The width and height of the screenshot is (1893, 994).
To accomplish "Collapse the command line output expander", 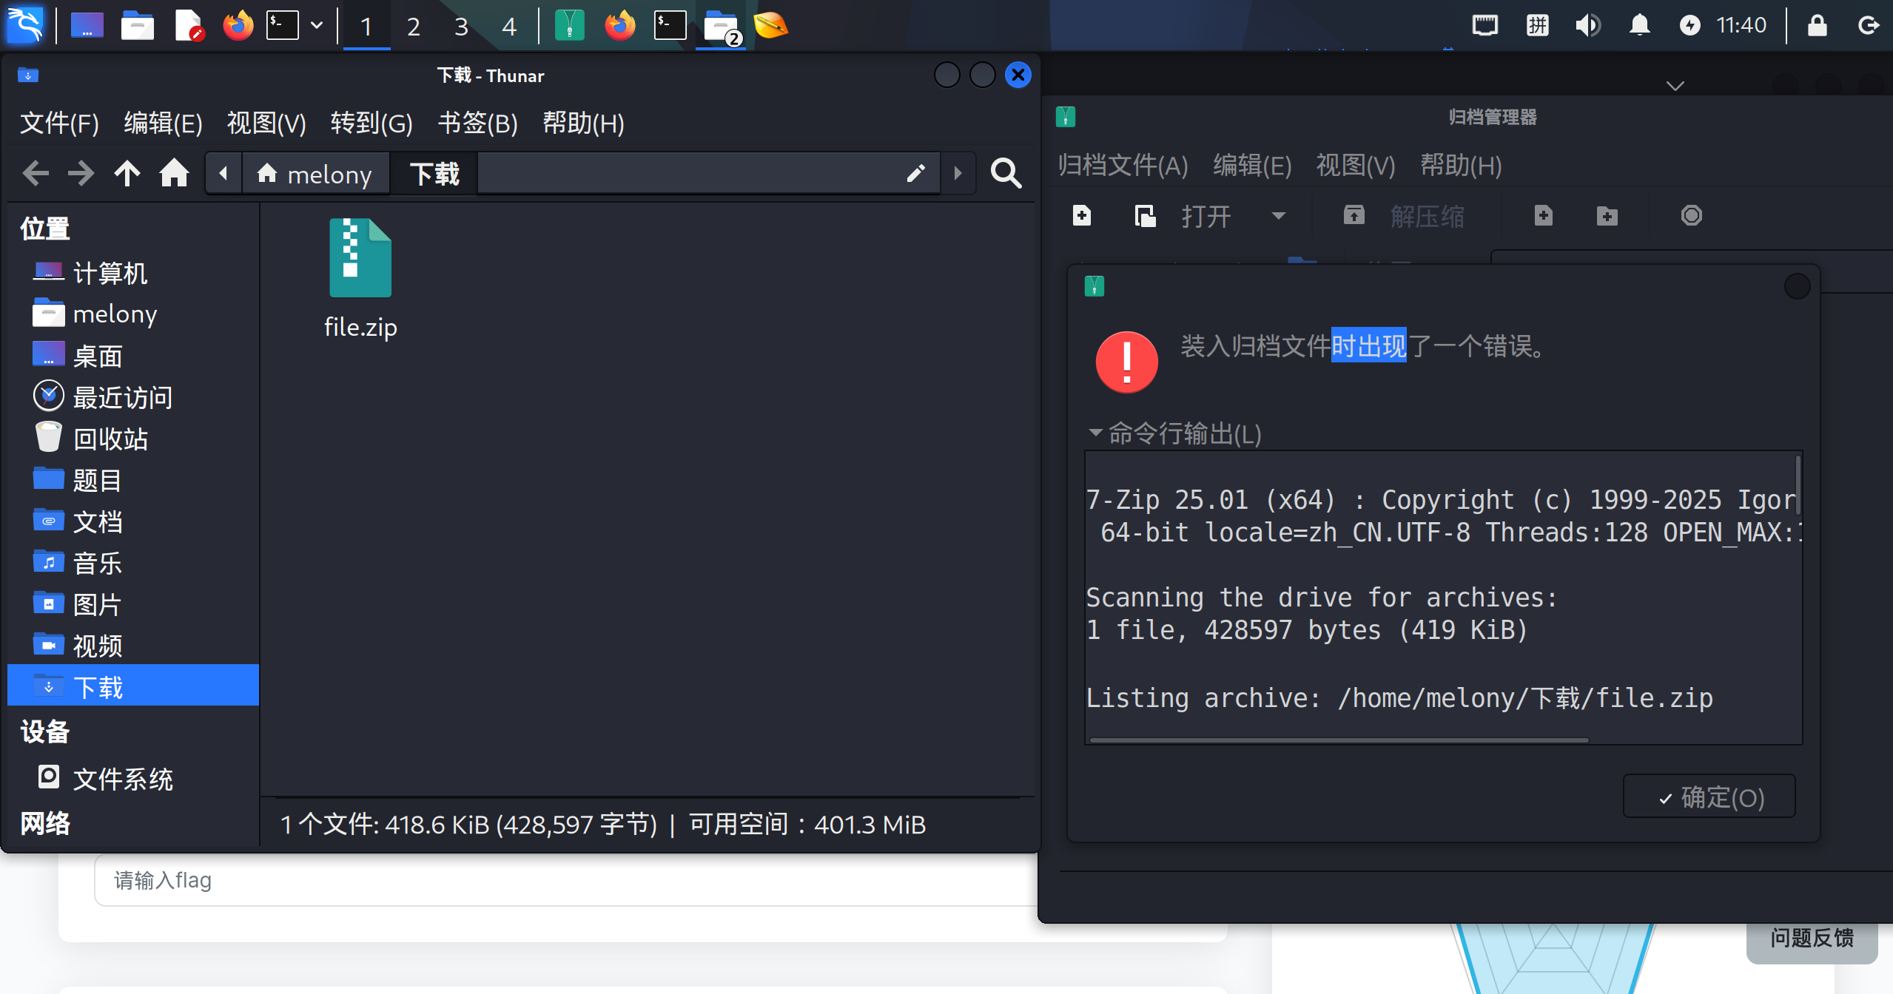I will [x=1095, y=433].
